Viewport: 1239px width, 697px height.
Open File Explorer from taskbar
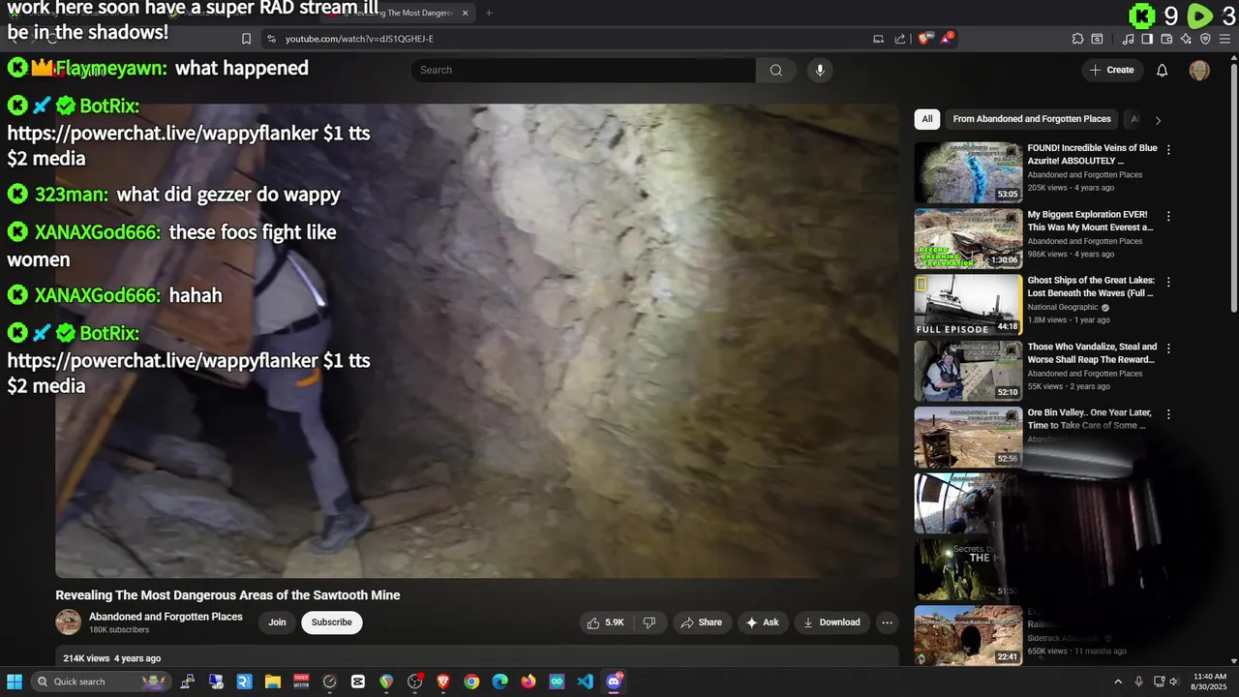pyautogui.click(x=273, y=682)
